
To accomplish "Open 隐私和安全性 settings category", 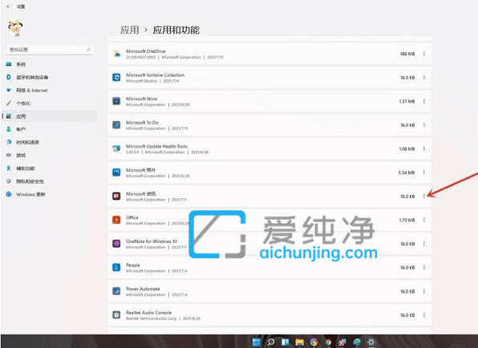I will click(x=50, y=181).
